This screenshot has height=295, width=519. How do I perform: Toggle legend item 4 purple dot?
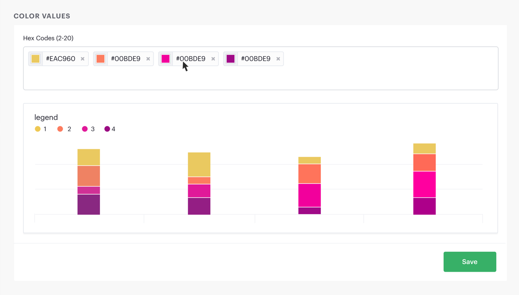[107, 129]
